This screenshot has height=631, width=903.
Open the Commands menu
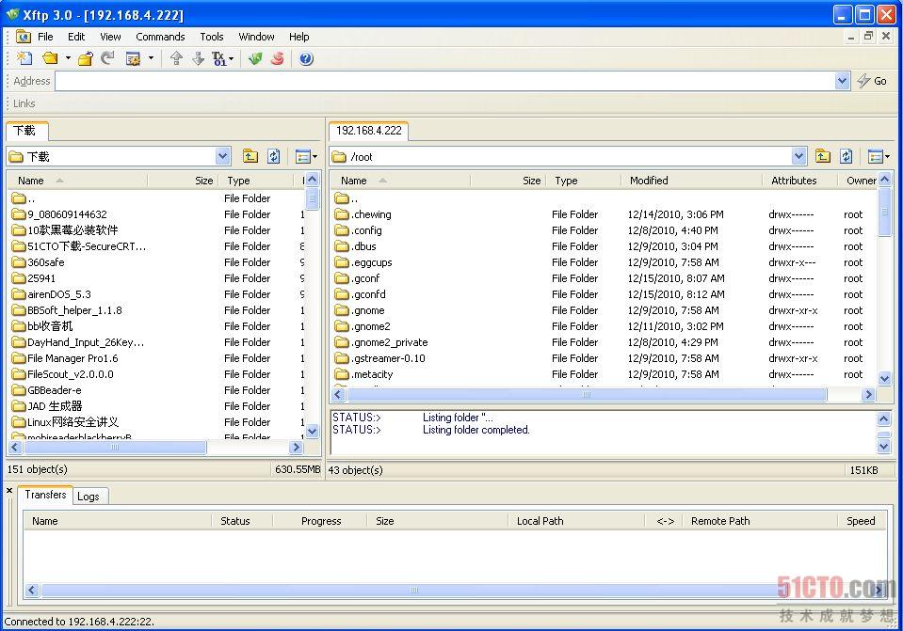click(160, 37)
